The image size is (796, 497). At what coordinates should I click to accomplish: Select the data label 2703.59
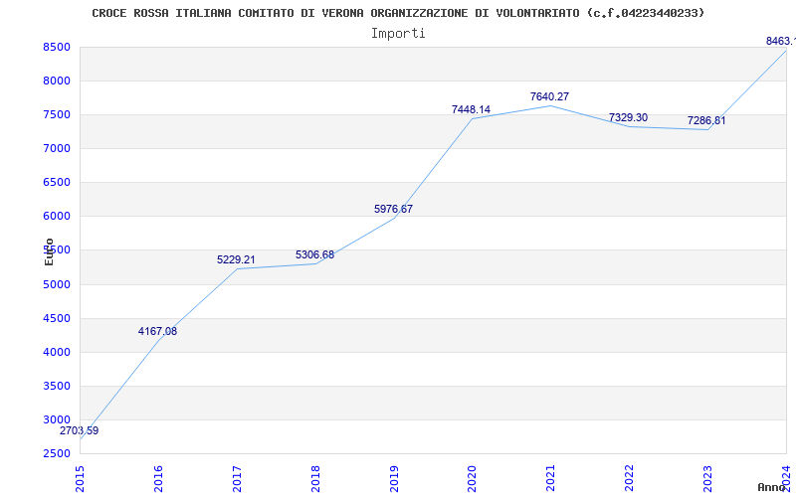[80, 431]
